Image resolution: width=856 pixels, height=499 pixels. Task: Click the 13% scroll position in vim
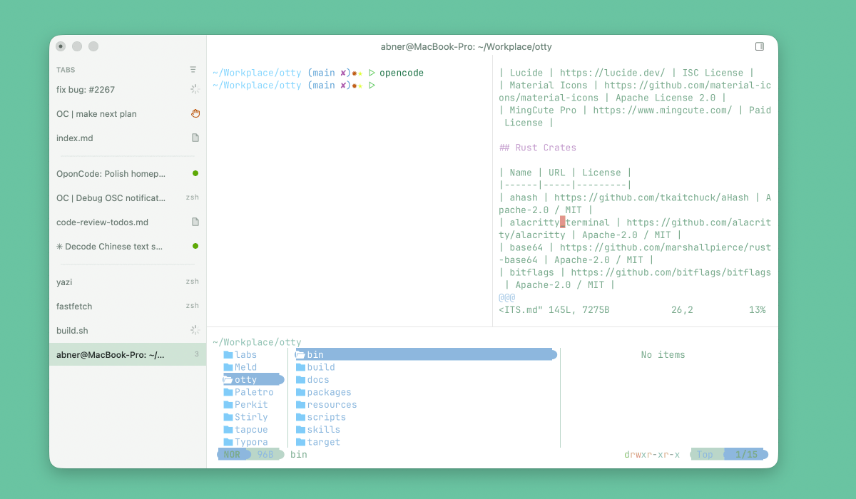[x=757, y=310]
